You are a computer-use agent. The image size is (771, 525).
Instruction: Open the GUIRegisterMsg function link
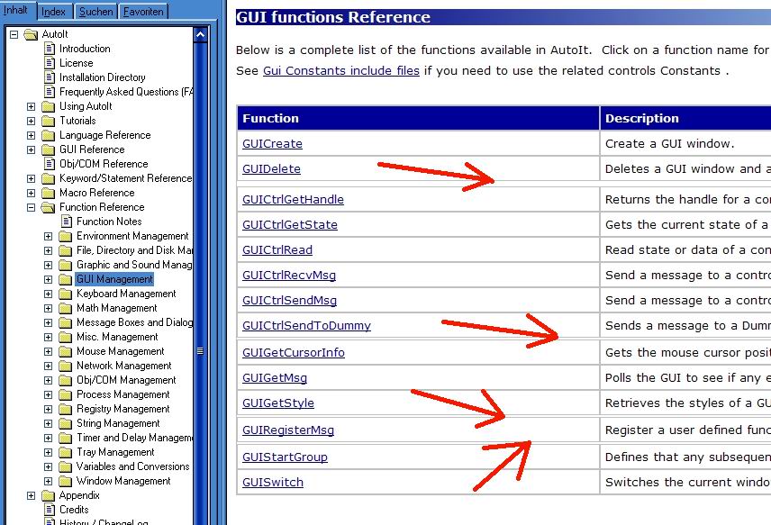(x=288, y=430)
